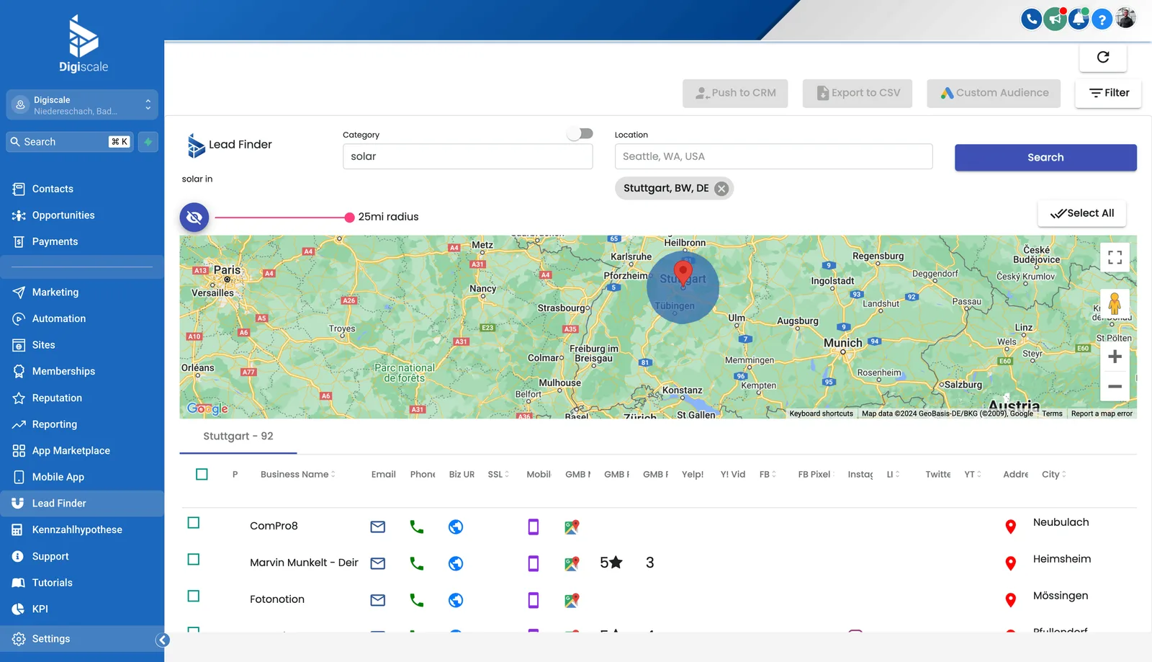The height and width of the screenshot is (662, 1152).
Task: Open the Digiscale account switcher dropdown
Action: pos(82,105)
